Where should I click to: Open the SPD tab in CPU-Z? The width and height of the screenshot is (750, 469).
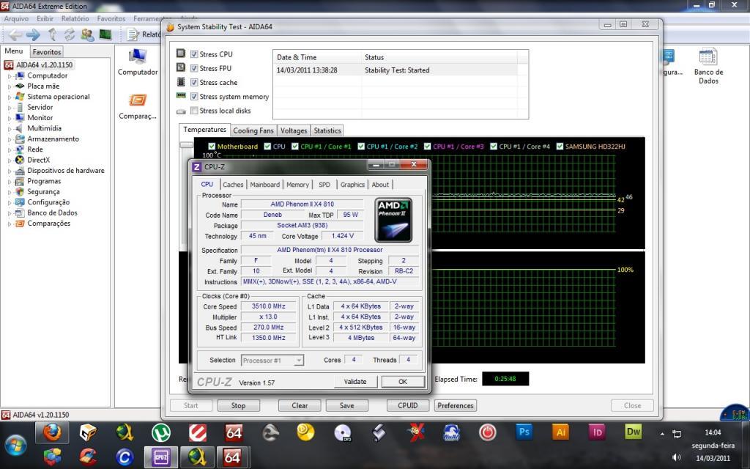pos(324,184)
